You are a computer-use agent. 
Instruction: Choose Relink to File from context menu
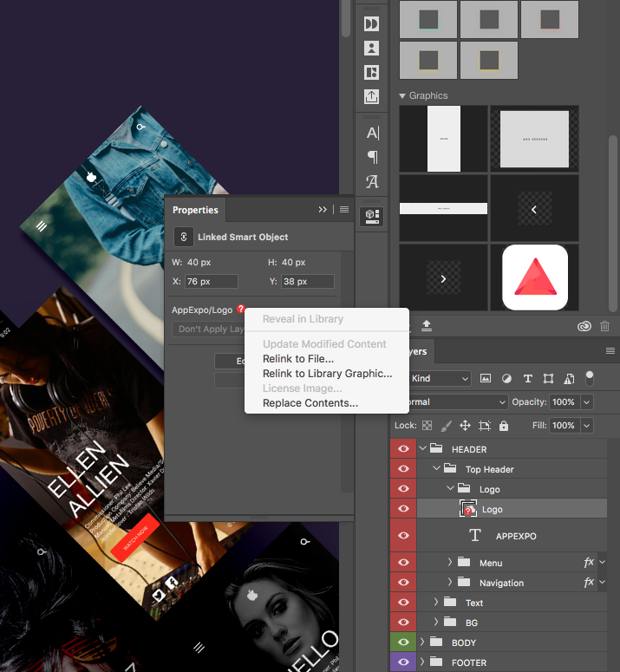coord(298,359)
